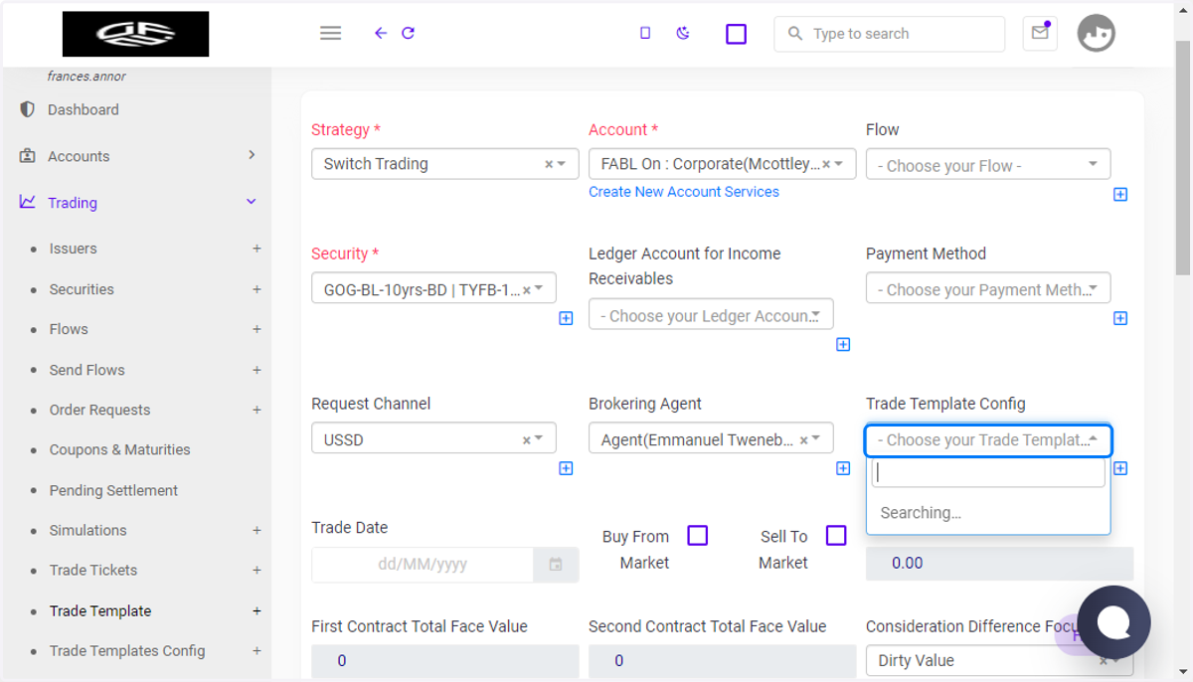Add new Security with plus icon
This screenshot has height=682, width=1193.
coord(566,318)
